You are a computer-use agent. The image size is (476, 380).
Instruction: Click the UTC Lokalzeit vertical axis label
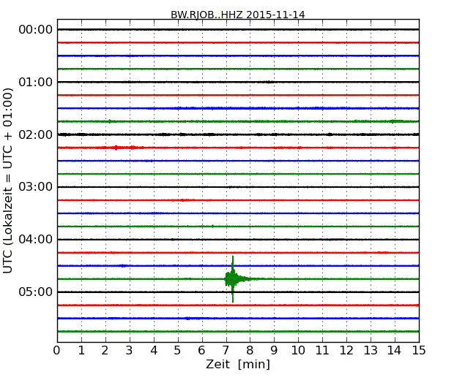(8, 180)
